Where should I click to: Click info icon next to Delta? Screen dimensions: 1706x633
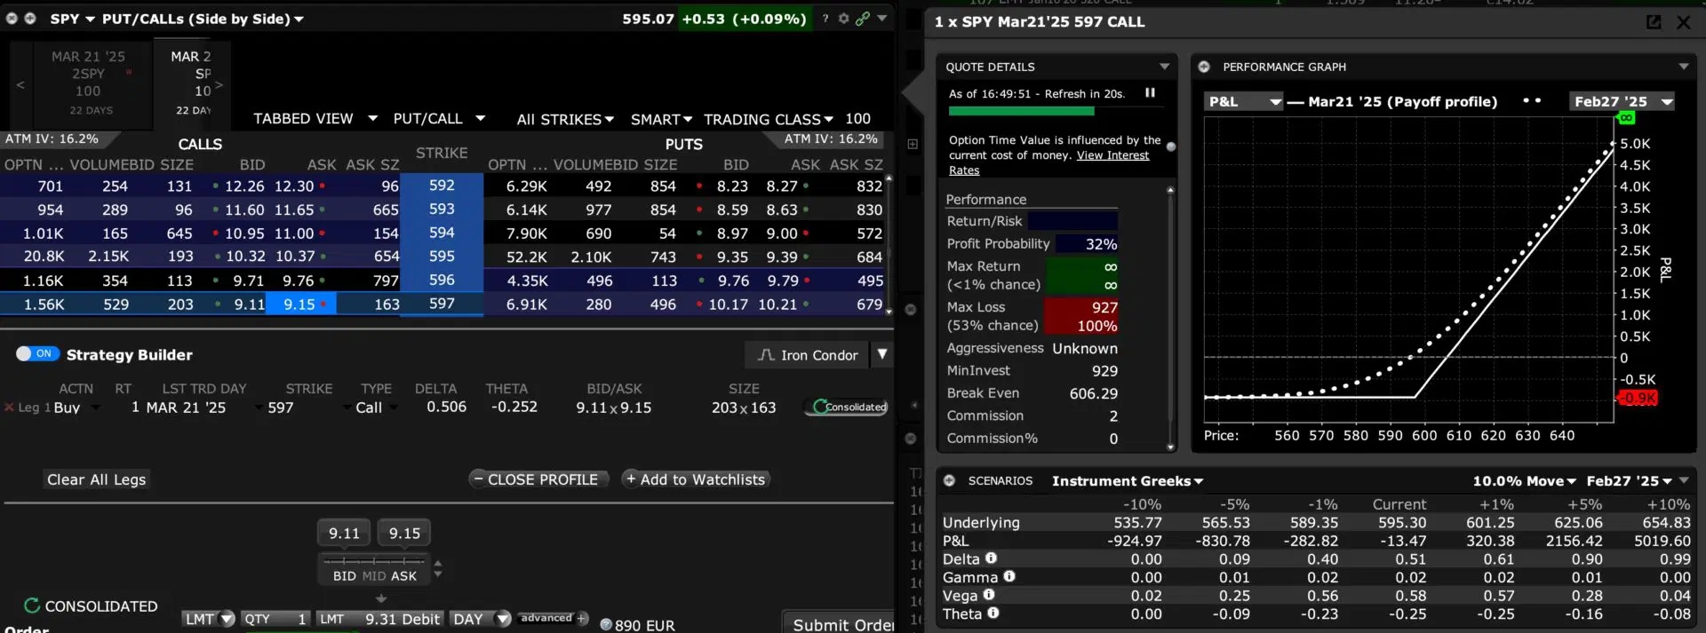coord(991,558)
